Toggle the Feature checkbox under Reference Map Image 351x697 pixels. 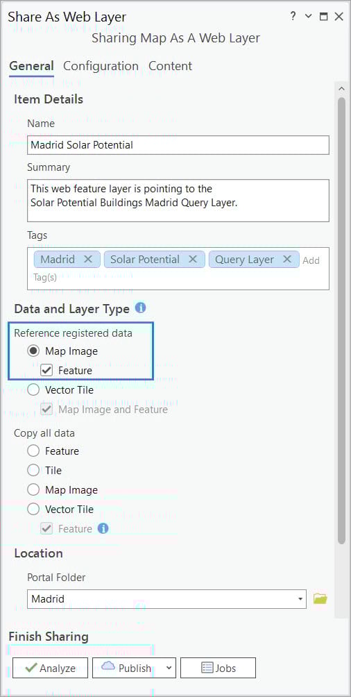pyautogui.click(x=46, y=370)
